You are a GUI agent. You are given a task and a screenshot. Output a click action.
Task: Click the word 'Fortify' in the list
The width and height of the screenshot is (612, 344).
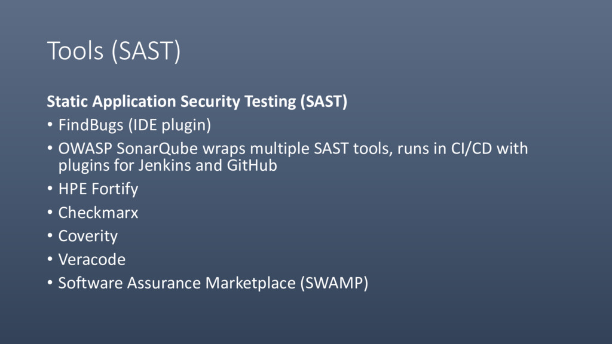[x=115, y=189]
